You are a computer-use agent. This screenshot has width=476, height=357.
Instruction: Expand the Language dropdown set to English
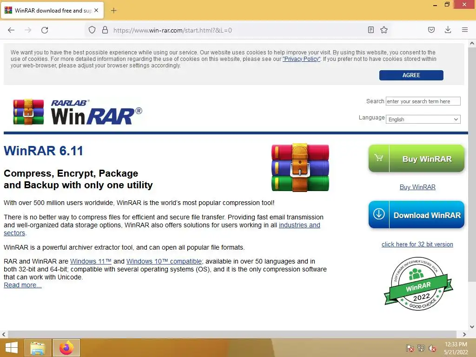click(423, 119)
